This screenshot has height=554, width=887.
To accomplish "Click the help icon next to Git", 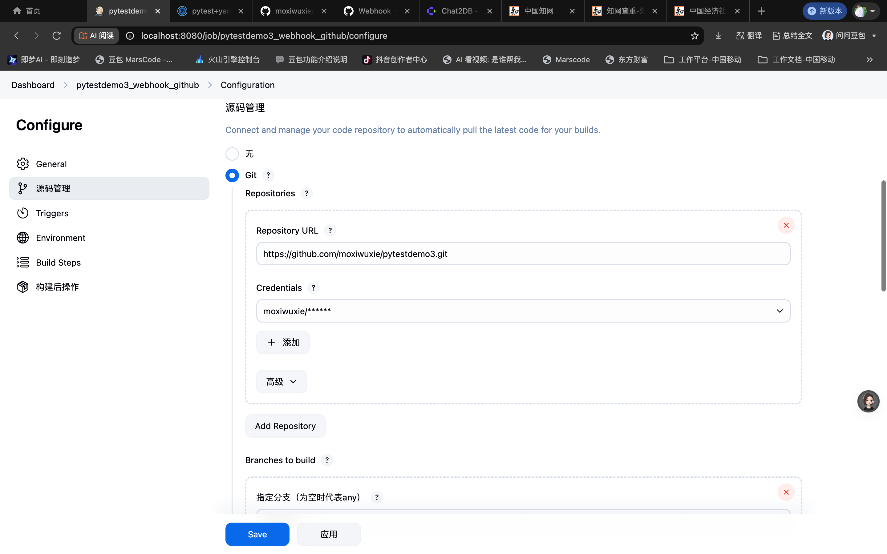I will [268, 175].
